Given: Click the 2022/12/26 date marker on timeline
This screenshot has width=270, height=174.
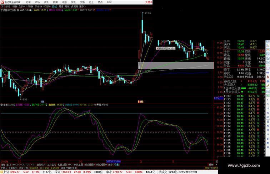Looking at the screenshot, I should coord(113,161).
